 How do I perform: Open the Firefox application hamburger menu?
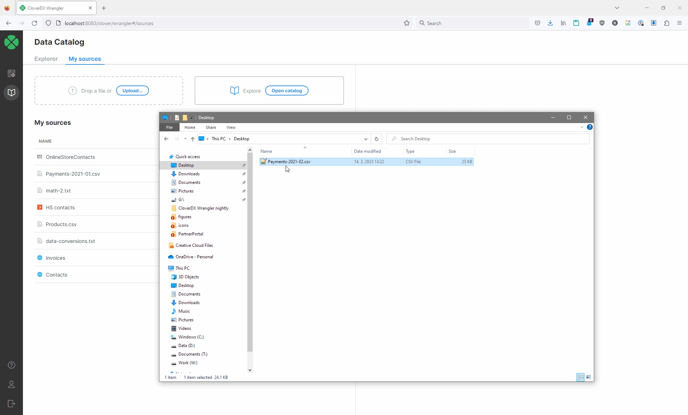[679, 23]
